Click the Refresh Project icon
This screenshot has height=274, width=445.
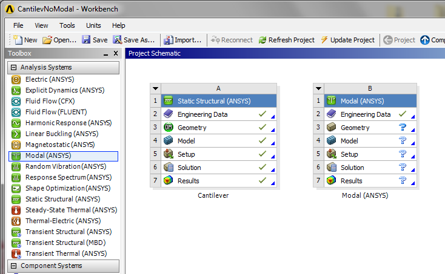pyautogui.click(x=263, y=40)
